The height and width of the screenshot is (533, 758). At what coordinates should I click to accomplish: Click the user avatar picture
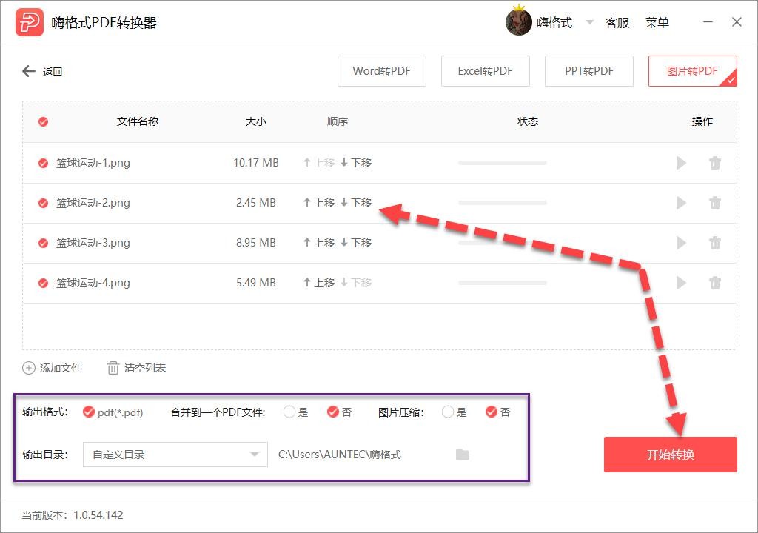pyautogui.click(x=519, y=22)
